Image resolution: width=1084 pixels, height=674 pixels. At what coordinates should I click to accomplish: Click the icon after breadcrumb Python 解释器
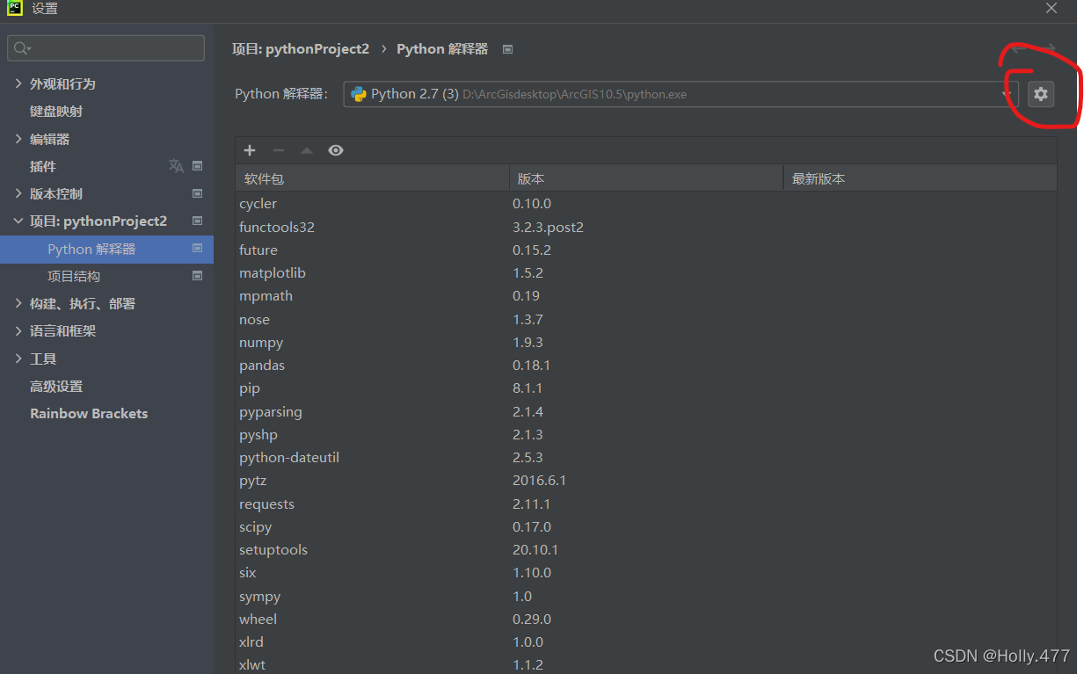(507, 49)
